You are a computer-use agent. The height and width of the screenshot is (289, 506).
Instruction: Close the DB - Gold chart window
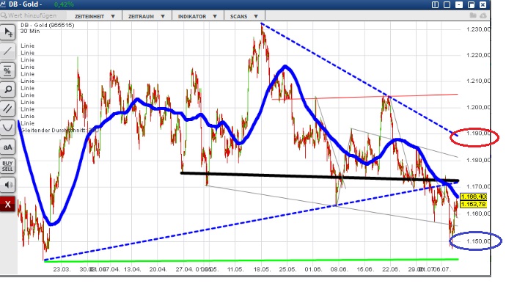483,4
